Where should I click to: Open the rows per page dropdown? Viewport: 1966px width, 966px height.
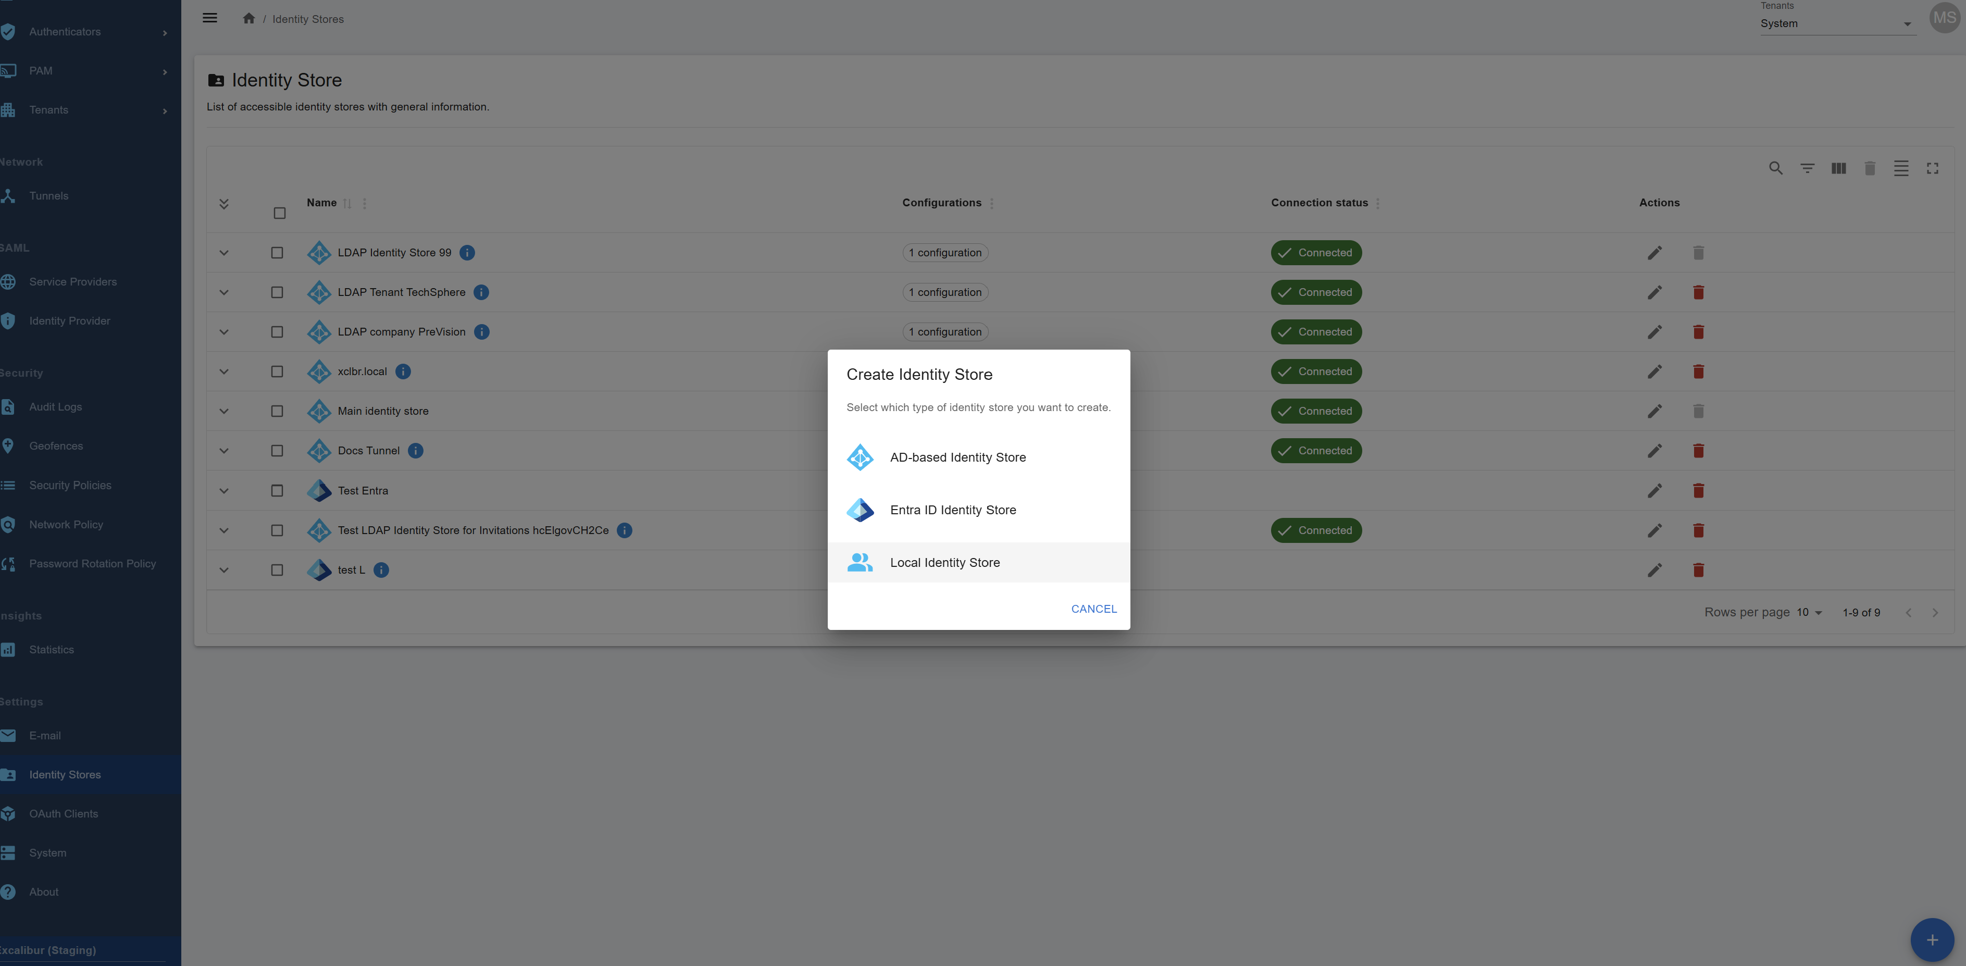[1809, 612]
